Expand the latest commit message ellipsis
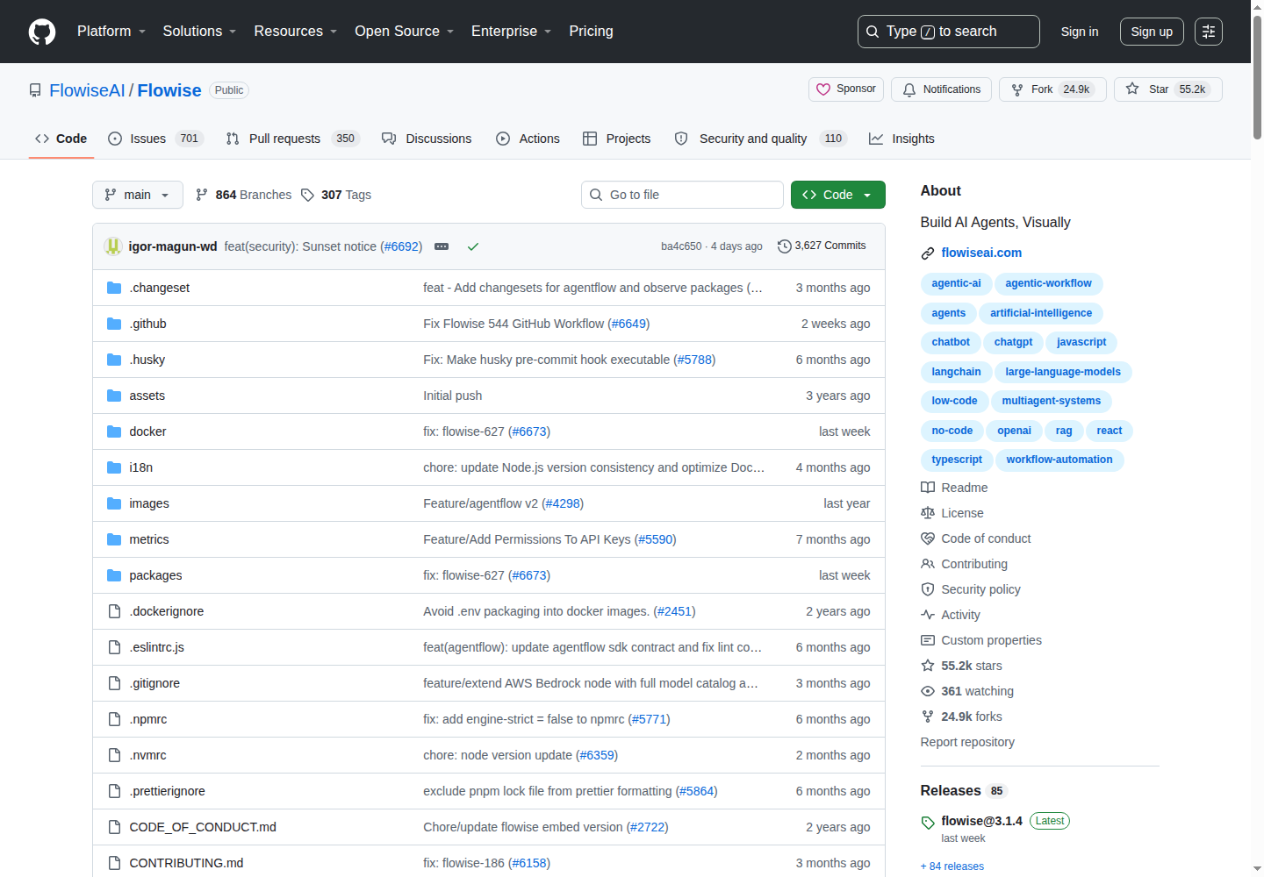Screen dimensions: 1264x877 (442, 246)
